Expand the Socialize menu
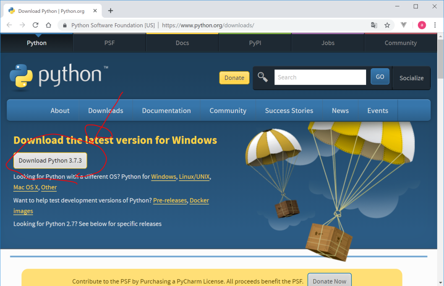The height and width of the screenshot is (286, 444). [x=411, y=78]
